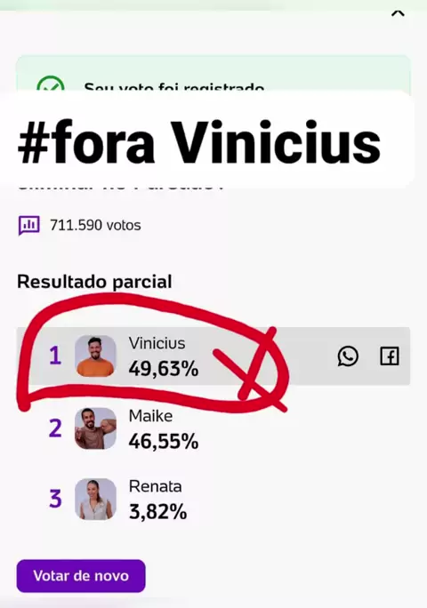
Task: Select the purple rank number 1
Action: coord(55,356)
